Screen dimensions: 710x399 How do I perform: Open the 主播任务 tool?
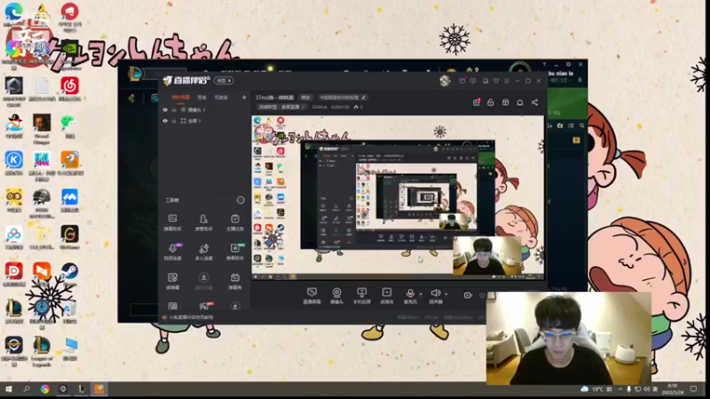pos(235,223)
